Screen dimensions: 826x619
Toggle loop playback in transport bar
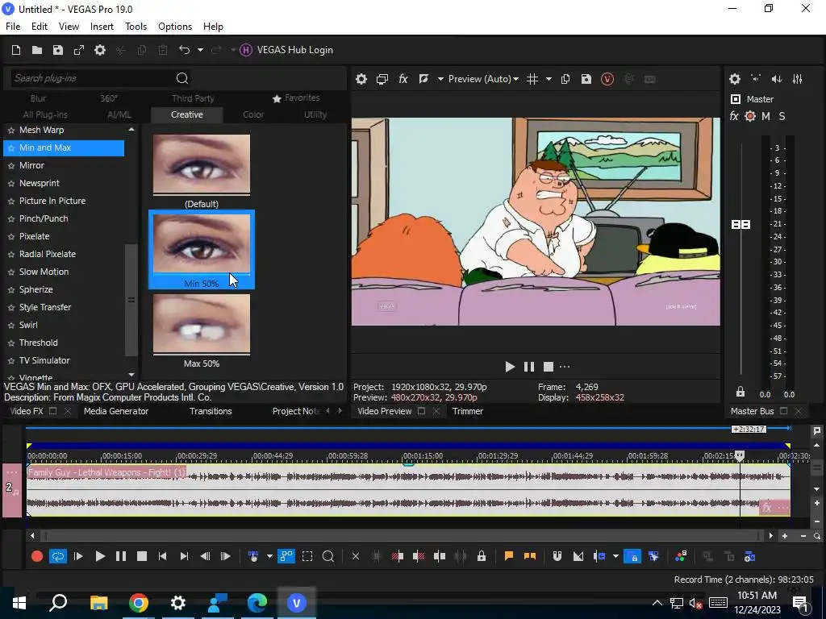58,556
